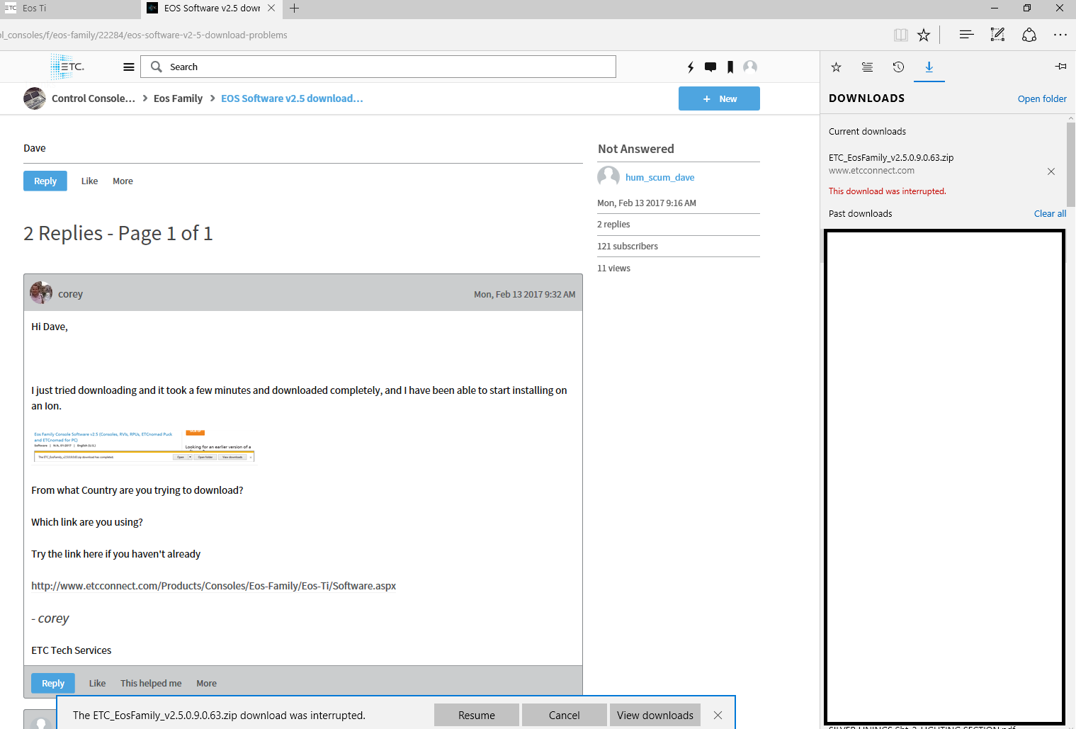Dismiss the download notification bar

[718, 715]
